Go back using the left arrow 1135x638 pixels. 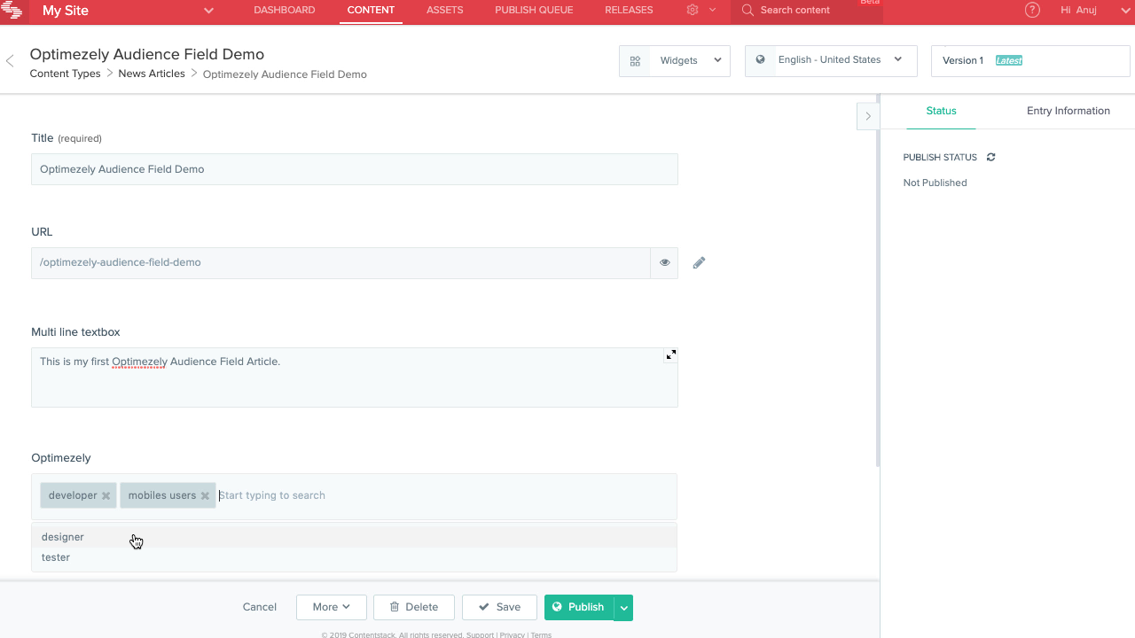[10, 61]
